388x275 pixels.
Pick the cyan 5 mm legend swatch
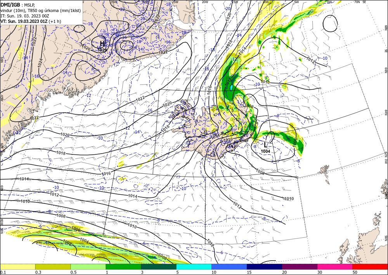[x=194, y=266]
